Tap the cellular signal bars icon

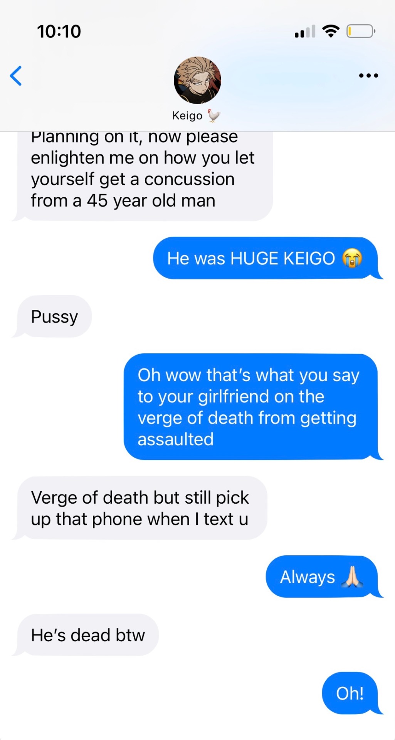[x=305, y=31]
